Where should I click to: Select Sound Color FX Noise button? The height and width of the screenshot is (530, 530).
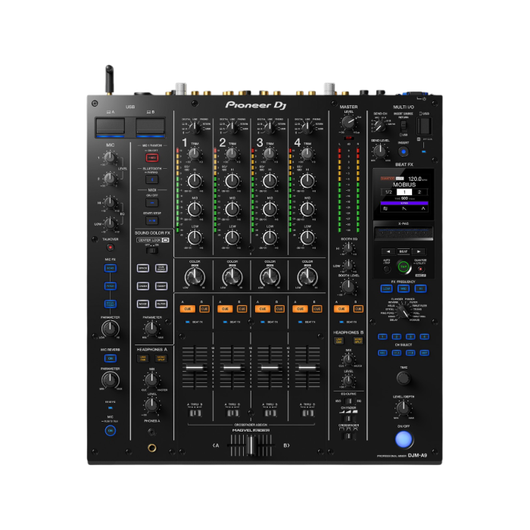[x=143, y=304]
